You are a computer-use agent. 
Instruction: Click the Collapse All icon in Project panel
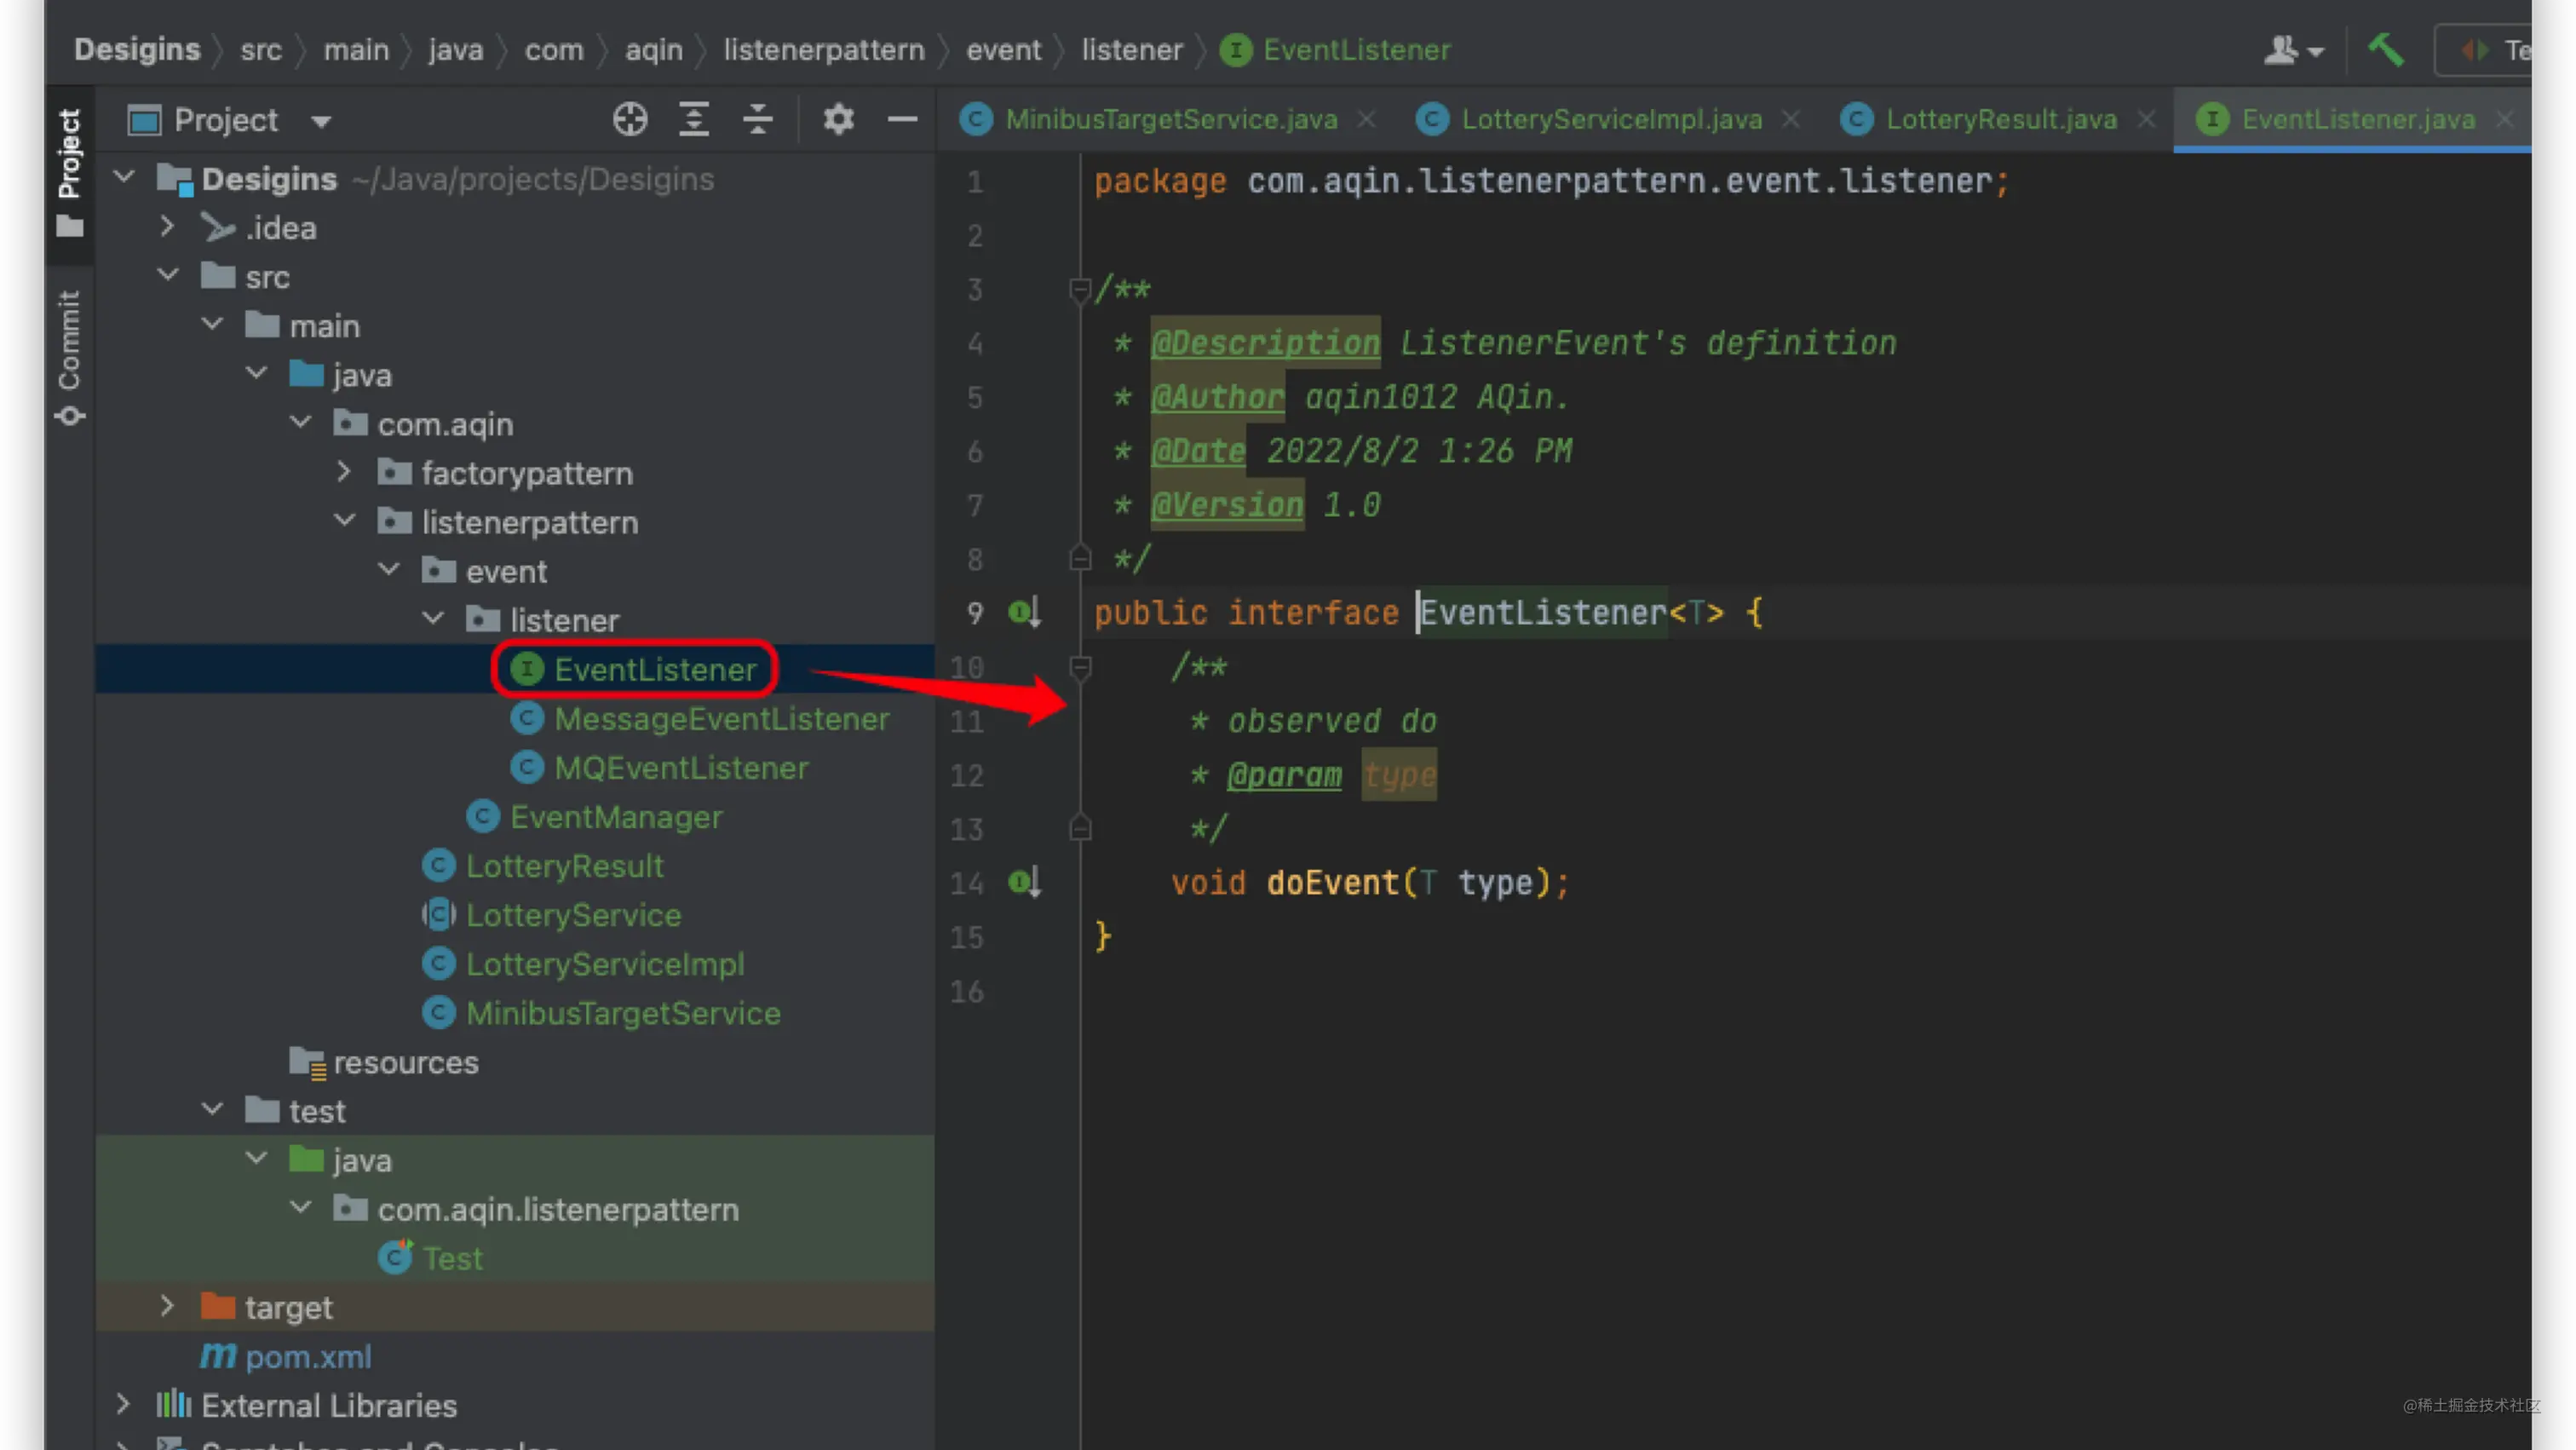point(758,120)
